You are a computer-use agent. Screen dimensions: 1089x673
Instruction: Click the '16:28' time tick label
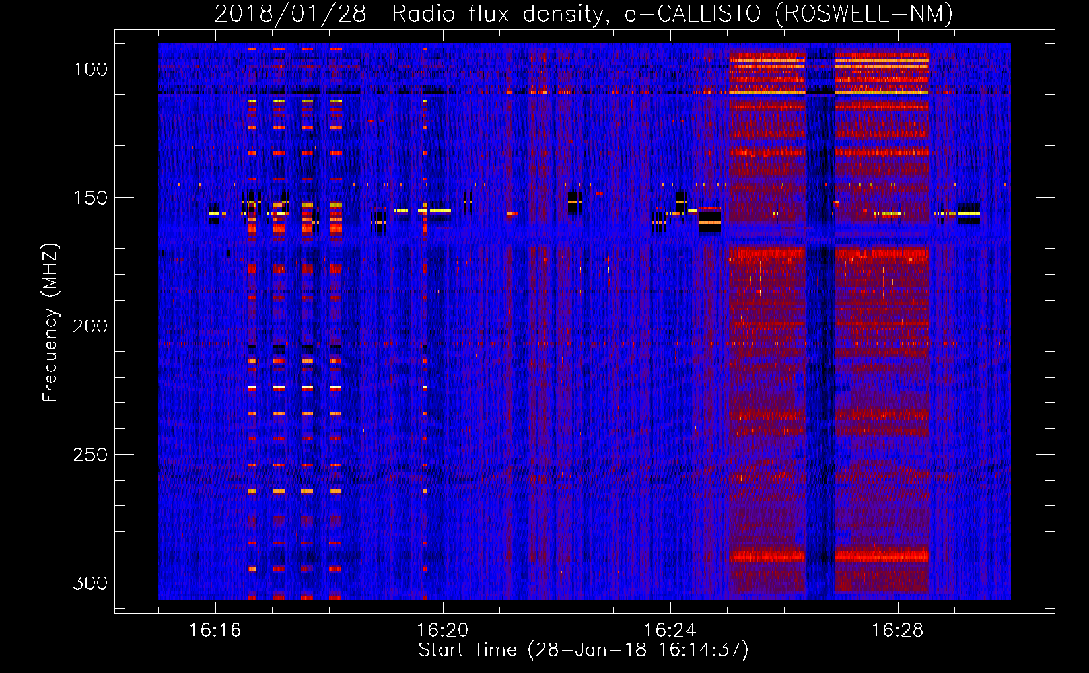[x=898, y=630]
